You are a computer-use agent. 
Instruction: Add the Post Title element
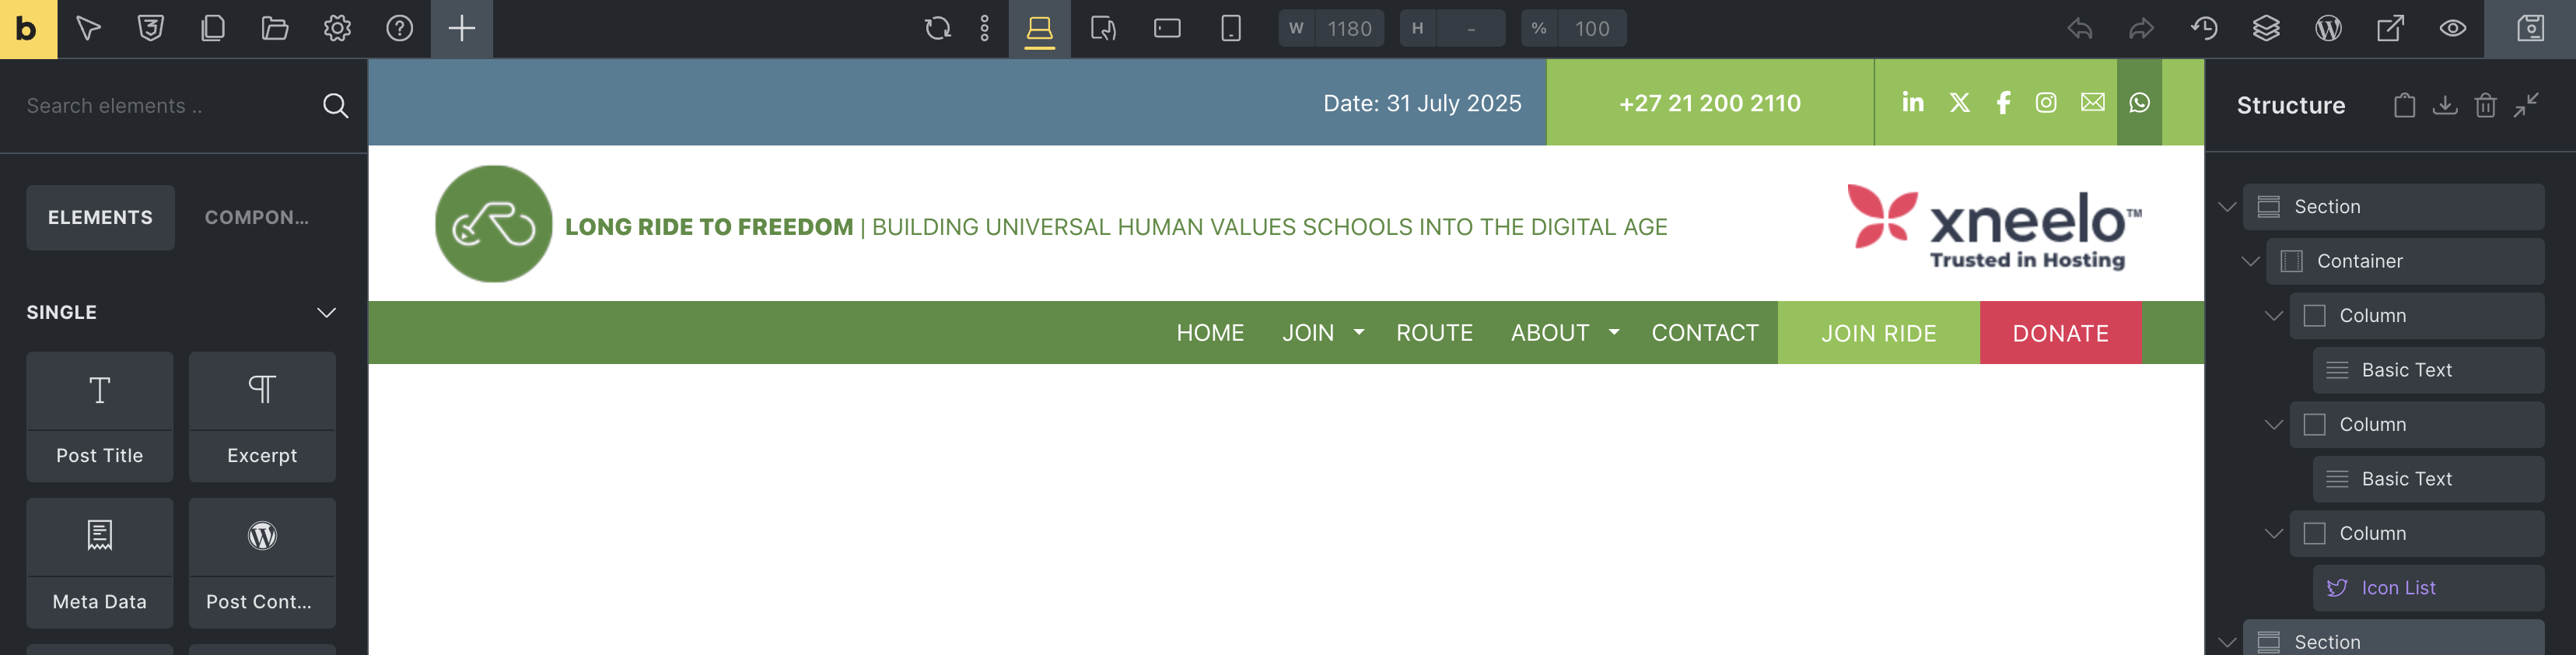[x=100, y=417]
